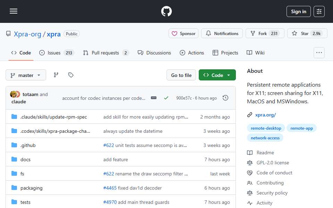The image size is (333, 208).
Task: Open commit 'always update the datetime'
Action: coord(133,131)
